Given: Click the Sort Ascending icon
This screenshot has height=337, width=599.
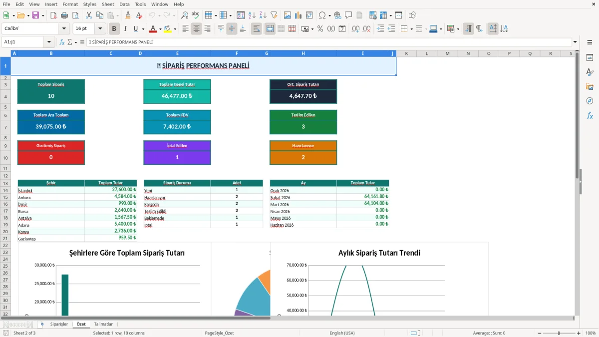Looking at the screenshot, I should coord(252,15).
